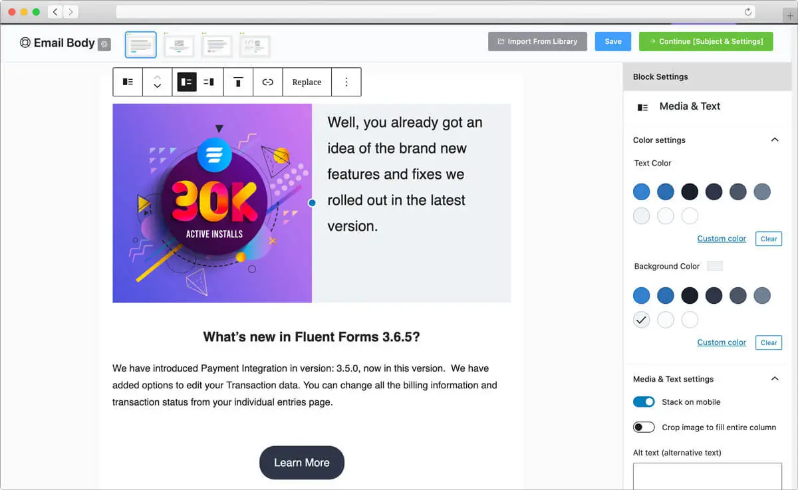Collapse the Color settings section
Image resolution: width=798 pixels, height=490 pixels.
pos(774,140)
